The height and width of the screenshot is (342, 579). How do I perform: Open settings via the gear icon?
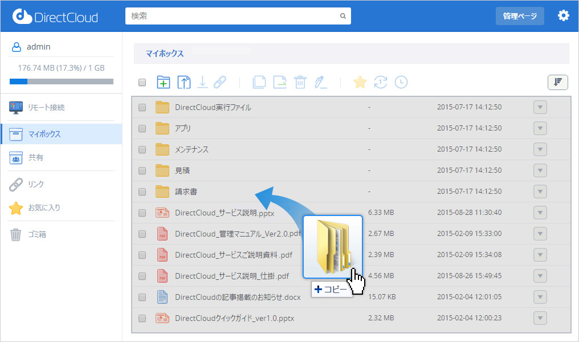[x=563, y=16]
